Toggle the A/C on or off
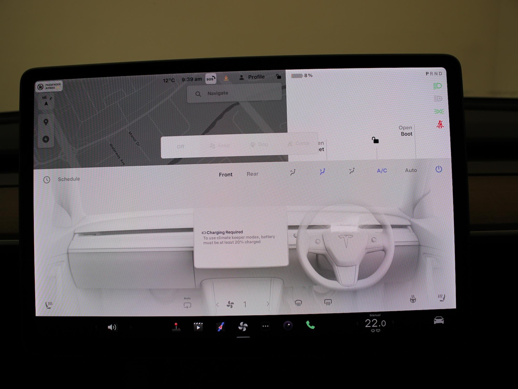Image resolution: width=518 pixels, height=389 pixels. pyautogui.click(x=382, y=170)
